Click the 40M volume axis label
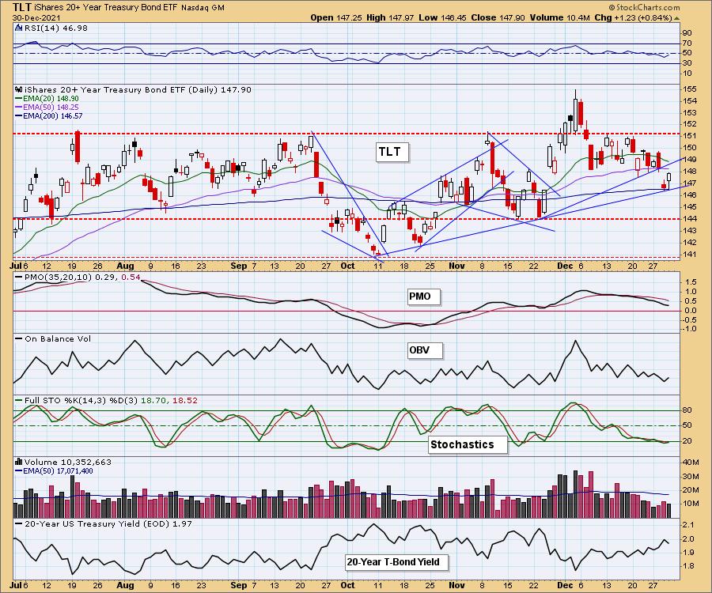This screenshot has width=712, height=593. (x=690, y=463)
